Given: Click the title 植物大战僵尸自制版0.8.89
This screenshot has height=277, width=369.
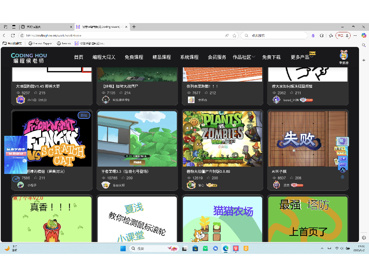Looking at the screenshot, I should click(208, 172).
